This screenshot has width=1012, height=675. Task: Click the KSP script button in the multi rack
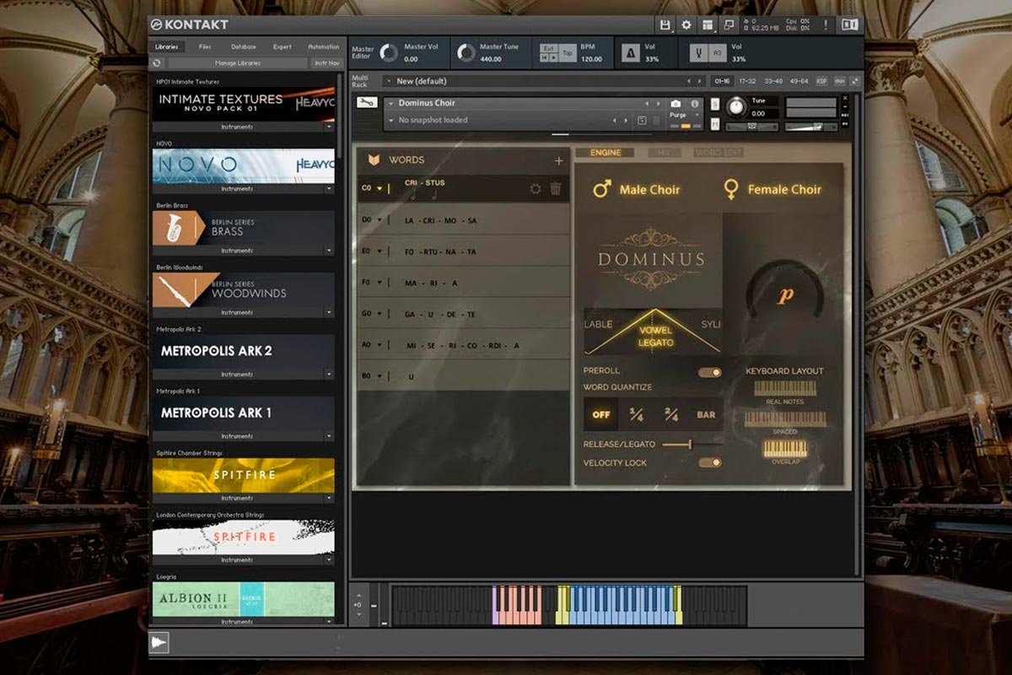point(821,81)
